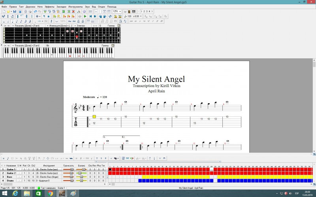316x197 pixels.
Task: Select the Guitar 2 track name
Action: tap(11, 173)
